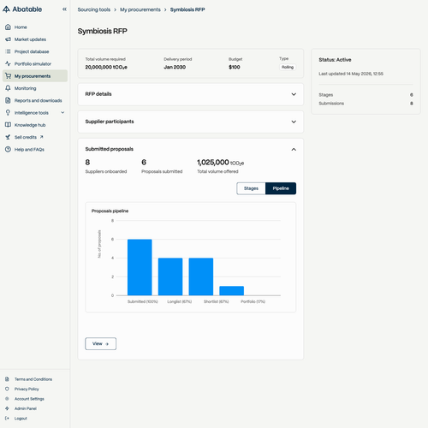Screen dimensions: 428x428
Task: Click the Longlist (67%) bar in chart
Action: (170, 276)
